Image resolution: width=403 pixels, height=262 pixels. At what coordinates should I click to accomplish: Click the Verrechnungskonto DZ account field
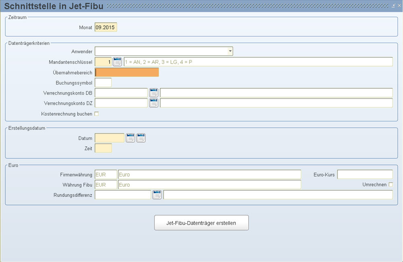(x=121, y=103)
